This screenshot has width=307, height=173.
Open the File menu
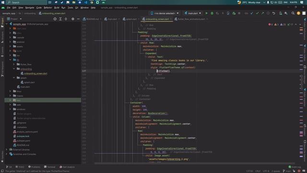click(9, 8)
